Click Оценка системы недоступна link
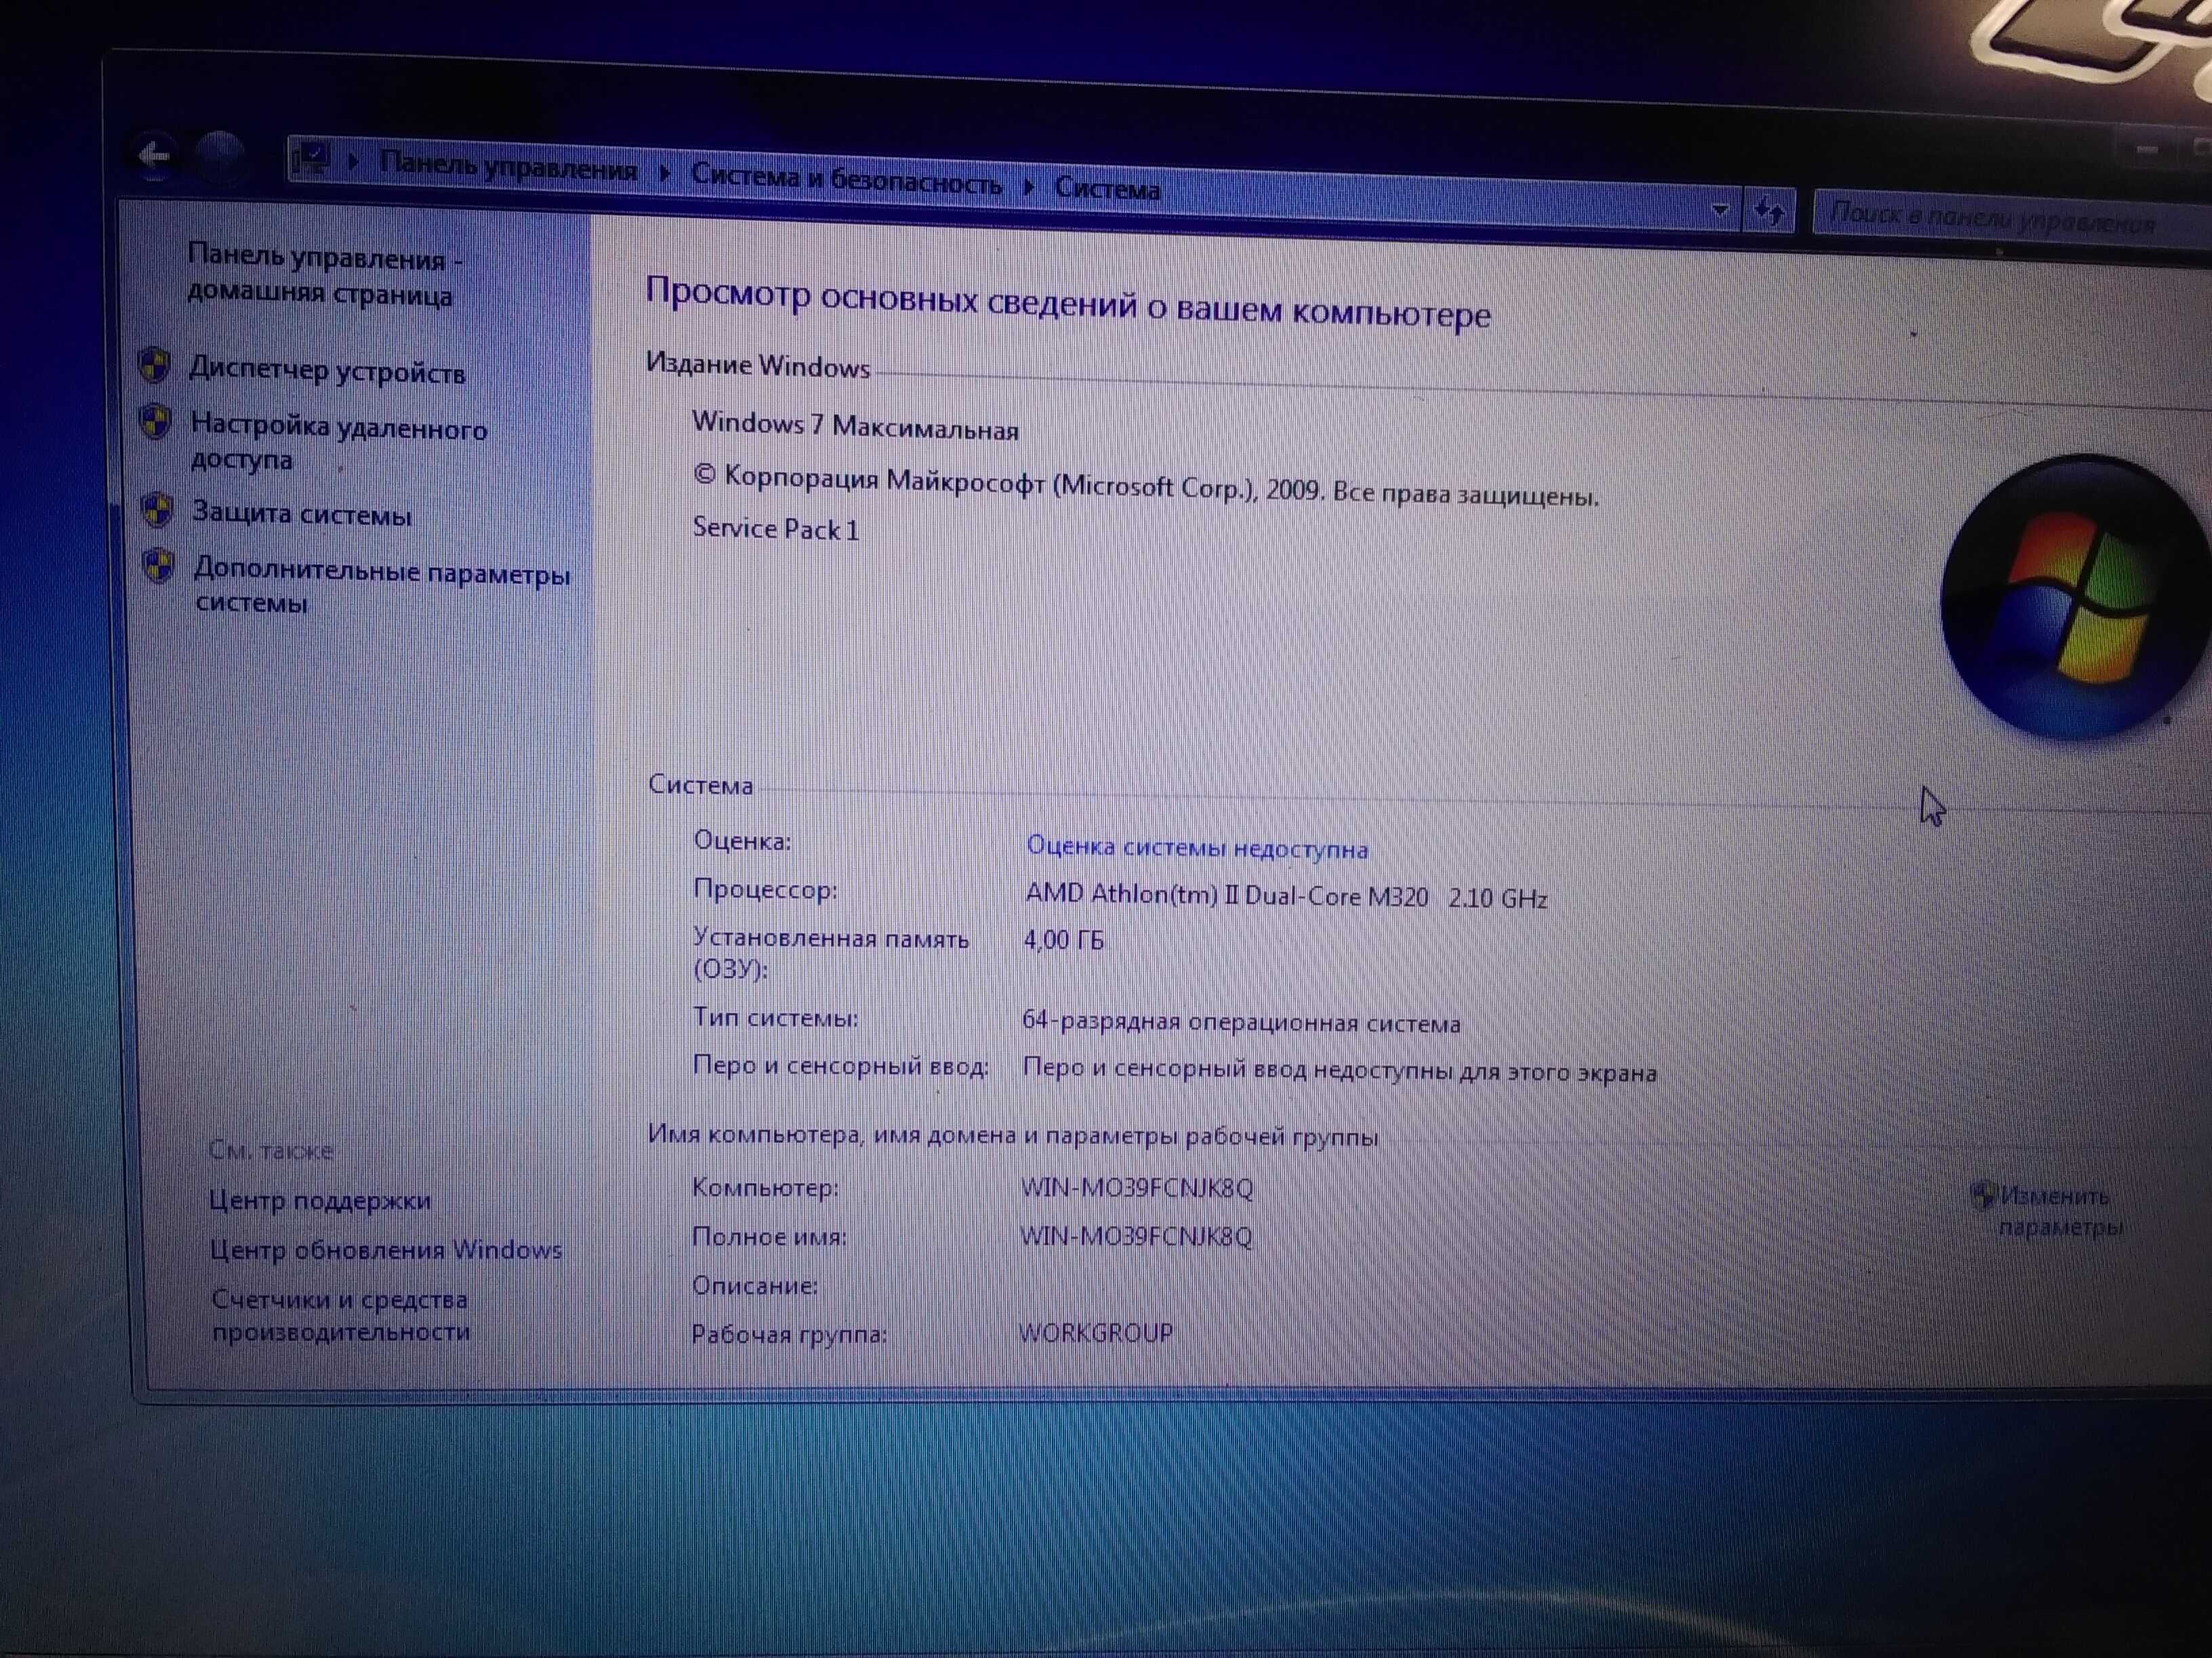 [x=1197, y=847]
